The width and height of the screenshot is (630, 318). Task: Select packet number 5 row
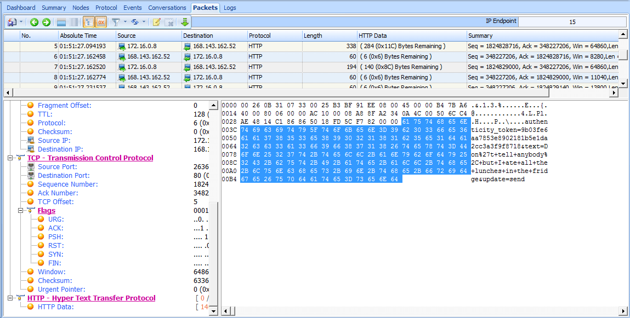coord(311,46)
